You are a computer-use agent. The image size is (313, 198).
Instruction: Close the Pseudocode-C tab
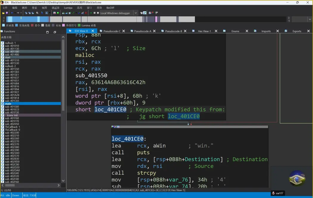click(x=124, y=31)
